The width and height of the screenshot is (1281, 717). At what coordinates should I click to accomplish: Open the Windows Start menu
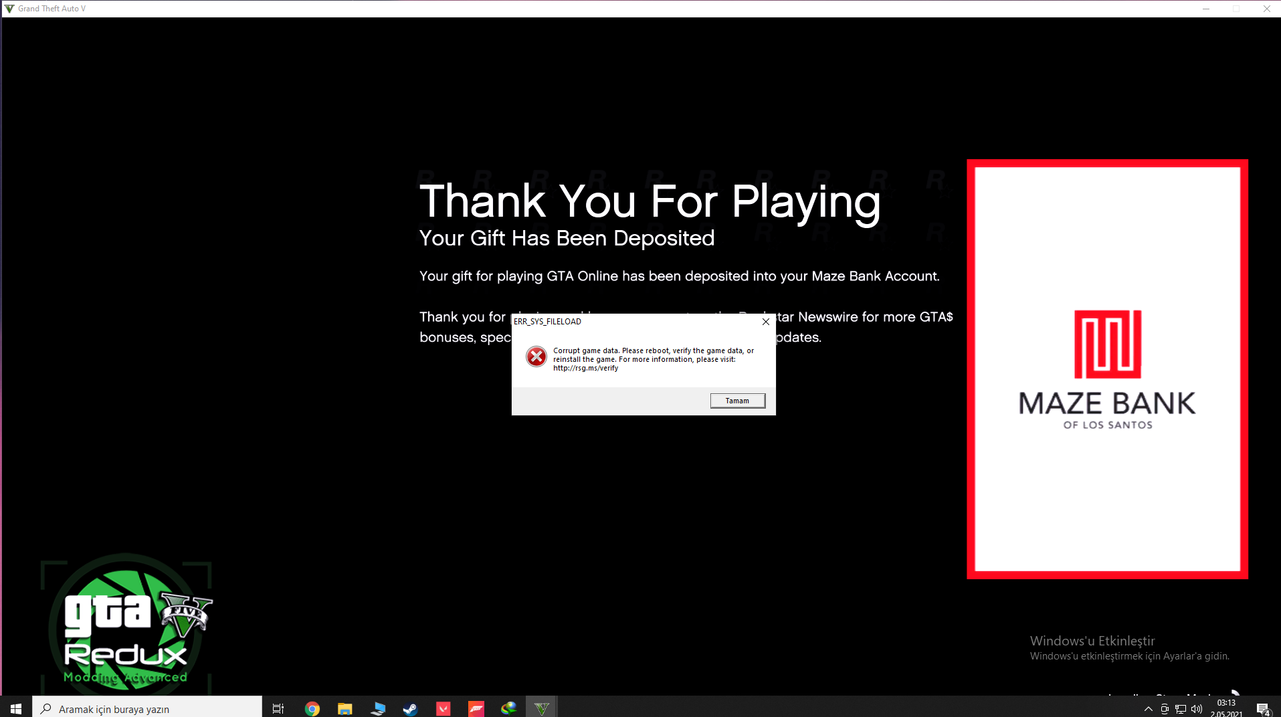coord(16,708)
